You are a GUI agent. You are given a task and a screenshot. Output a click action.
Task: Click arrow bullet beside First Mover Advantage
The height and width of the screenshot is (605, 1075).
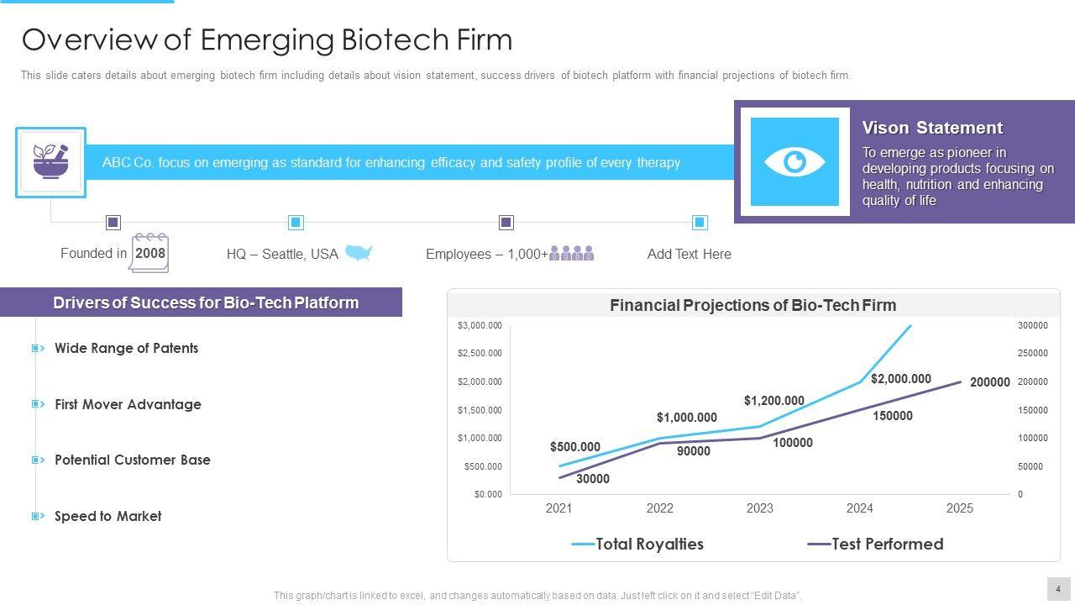coord(38,404)
